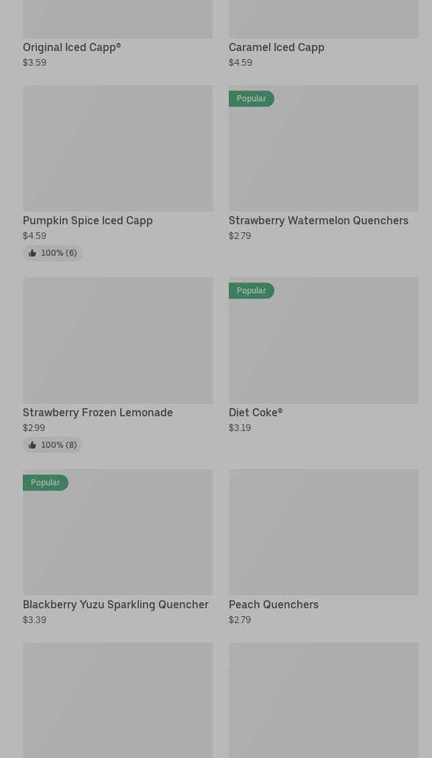The width and height of the screenshot is (432, 758).
Task: Click the 100% (8) rating text
Action: tap(59, 445)
